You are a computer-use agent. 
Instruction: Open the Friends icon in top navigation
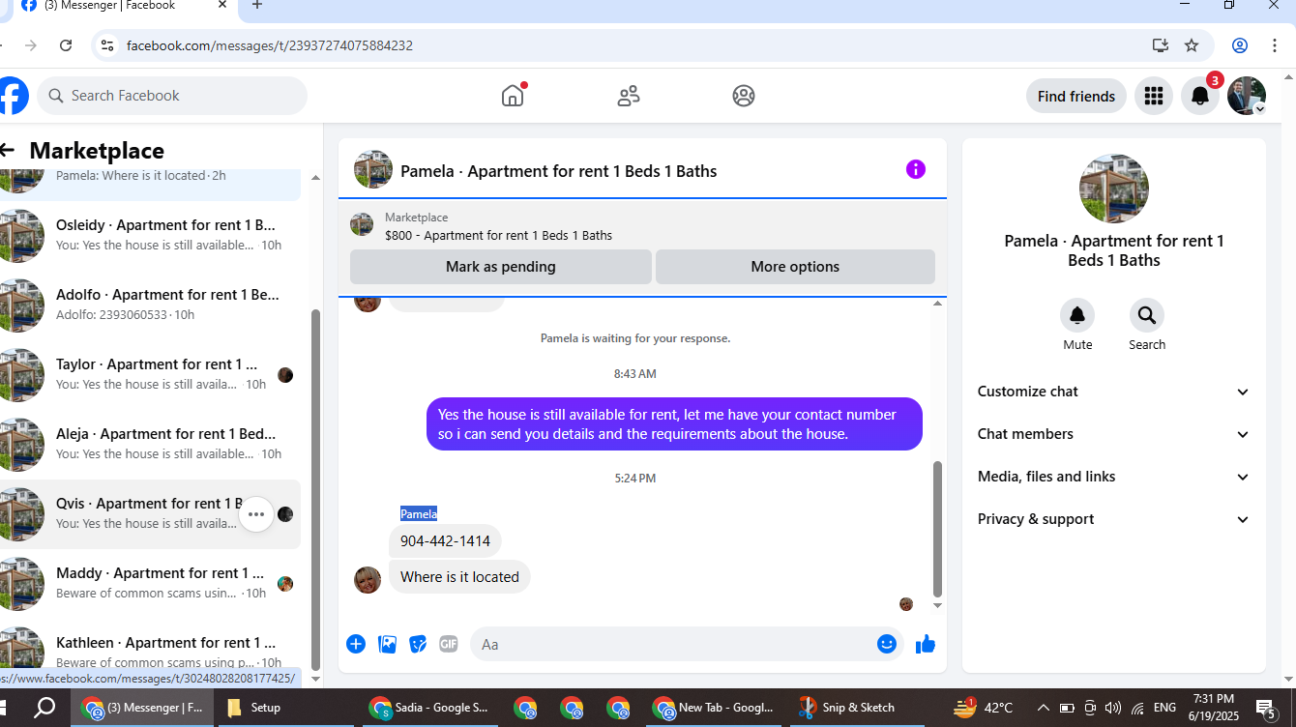629,96
